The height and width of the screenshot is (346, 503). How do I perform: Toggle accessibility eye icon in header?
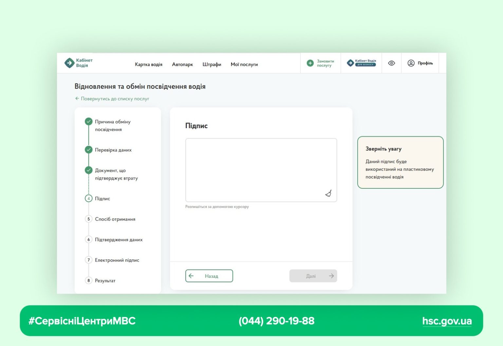pyautogui.click(x=391, y=63)
